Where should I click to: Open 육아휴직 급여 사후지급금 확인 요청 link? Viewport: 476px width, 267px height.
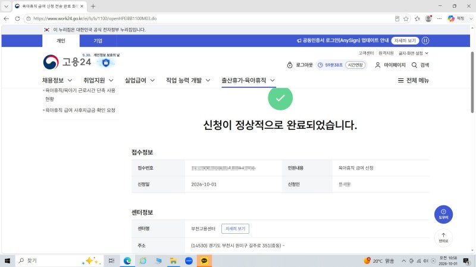[x=80, y=110]
